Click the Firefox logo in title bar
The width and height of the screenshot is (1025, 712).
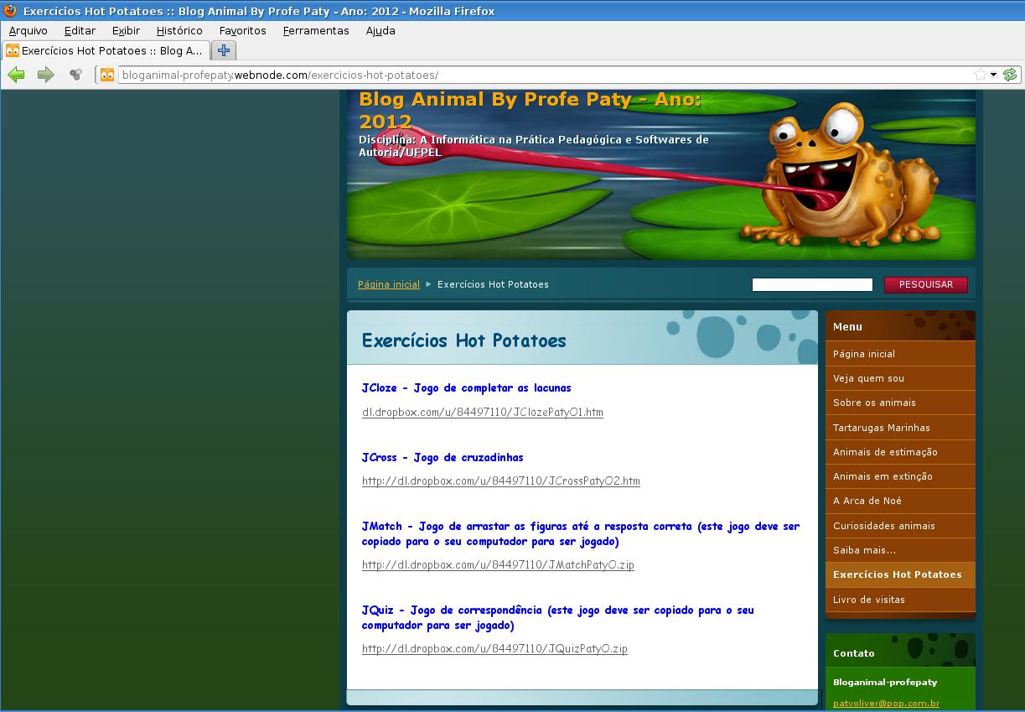pos(10,11)
